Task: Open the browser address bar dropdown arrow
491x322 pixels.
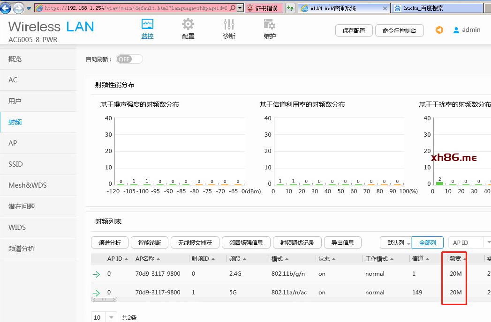Action: 240,8
